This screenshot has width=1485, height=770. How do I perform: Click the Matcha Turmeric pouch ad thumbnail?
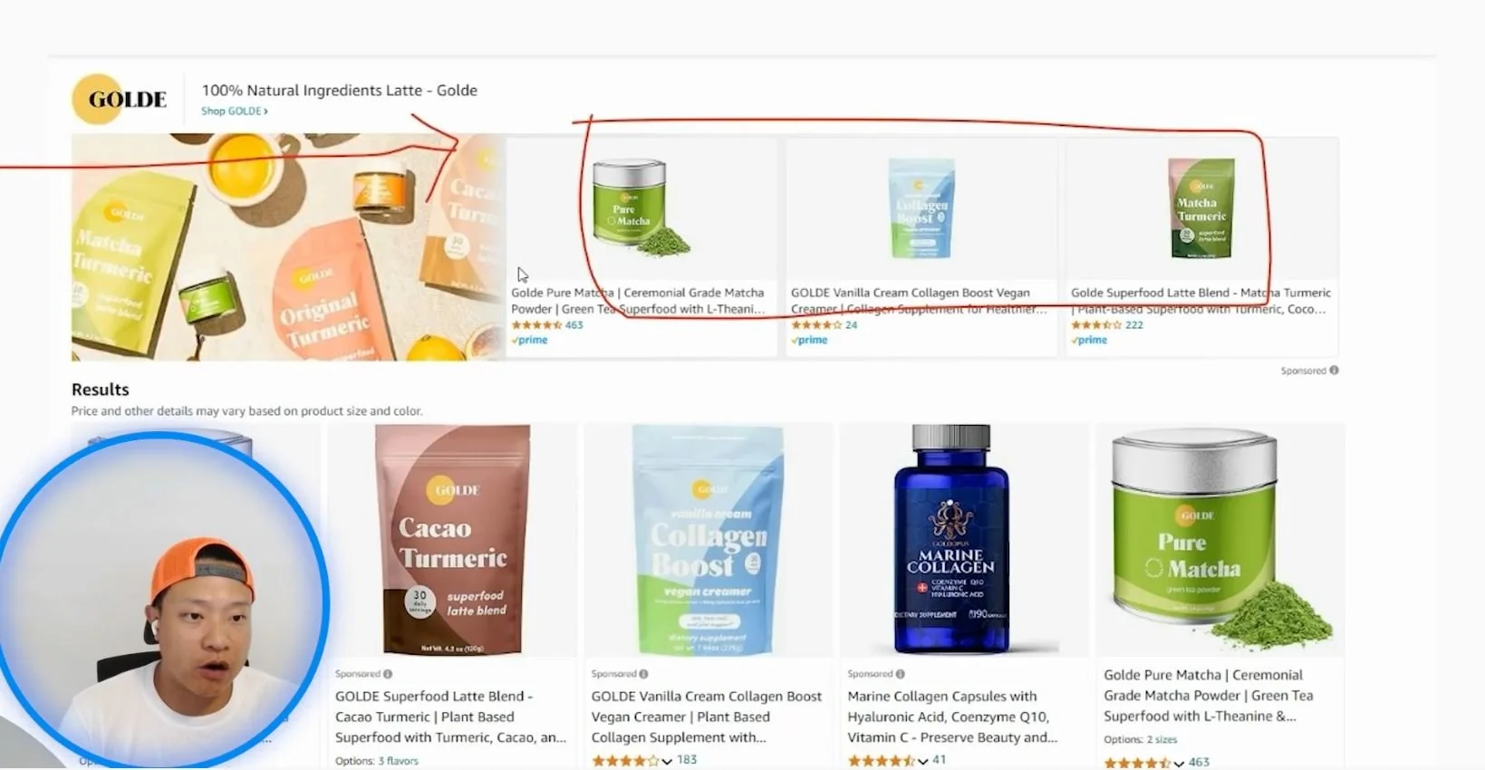pyautogui.click(x=1201, y=208)
